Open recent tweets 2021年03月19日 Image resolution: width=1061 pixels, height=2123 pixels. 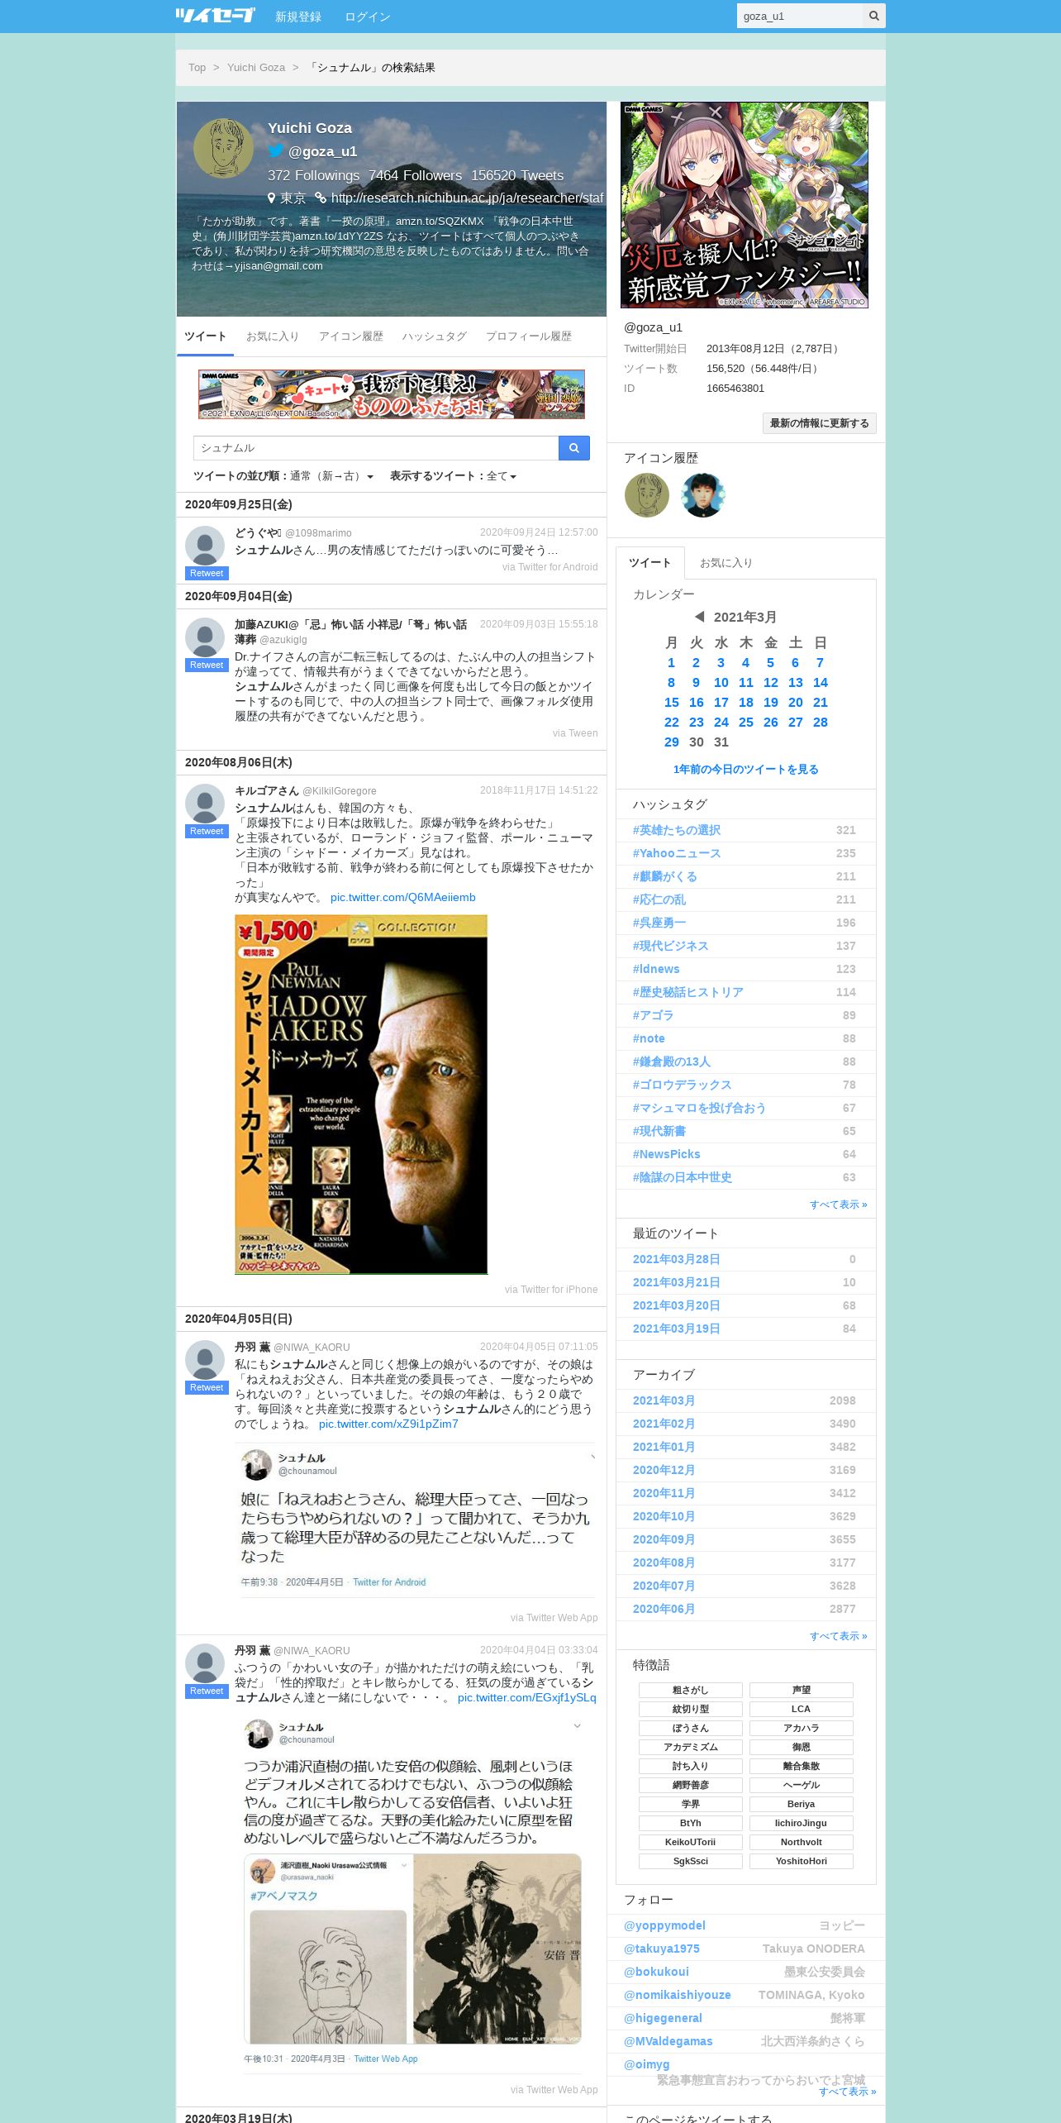677,1329
